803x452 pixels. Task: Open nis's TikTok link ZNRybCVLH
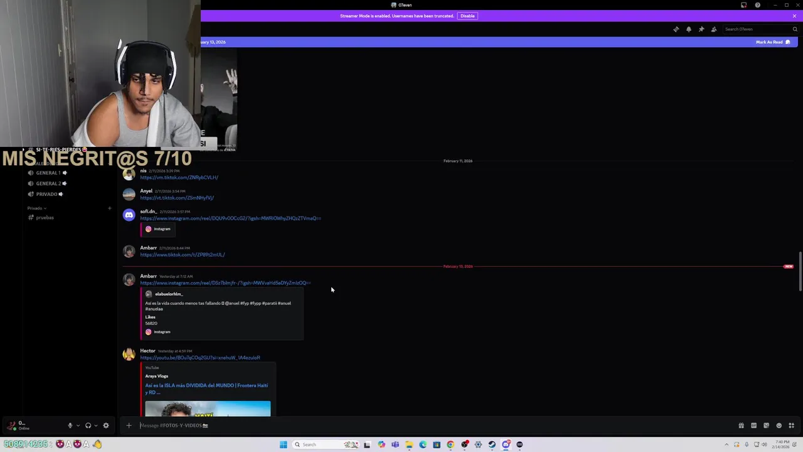179,178
